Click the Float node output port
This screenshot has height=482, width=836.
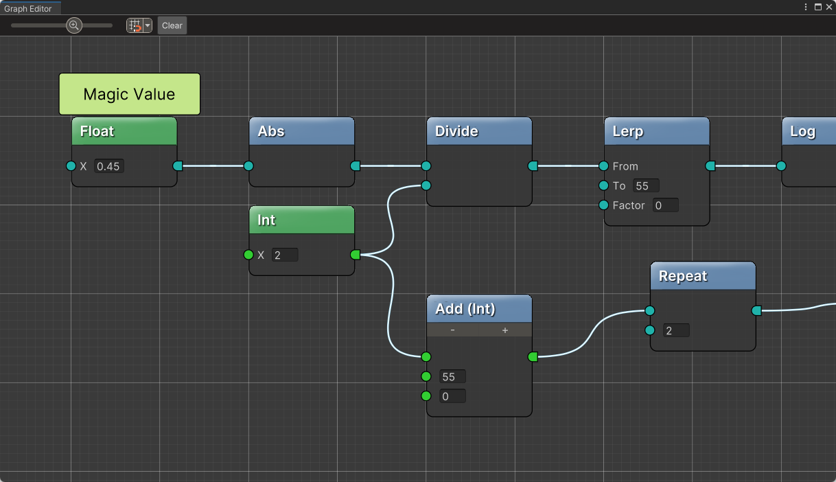click(x=178, y=165)
